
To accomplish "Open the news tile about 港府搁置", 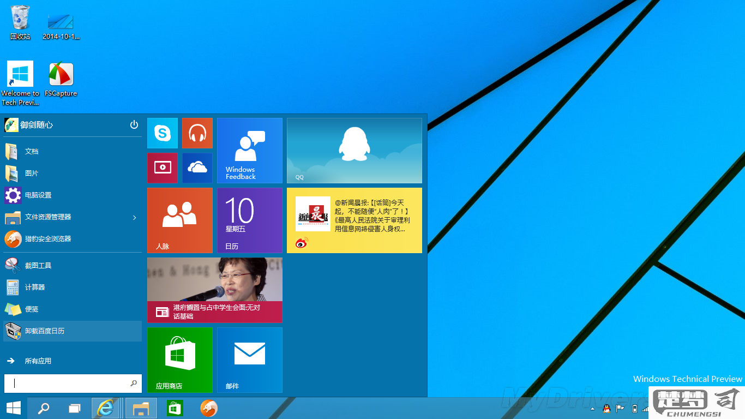I will pos(215,290).
